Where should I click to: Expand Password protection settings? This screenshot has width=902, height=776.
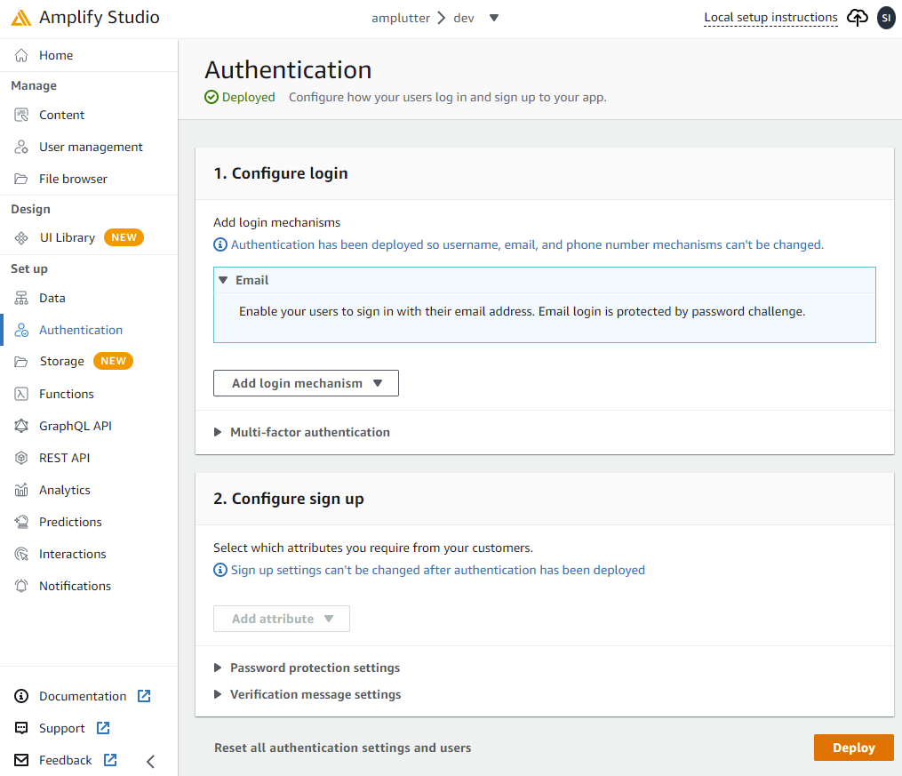coord(307,668)
